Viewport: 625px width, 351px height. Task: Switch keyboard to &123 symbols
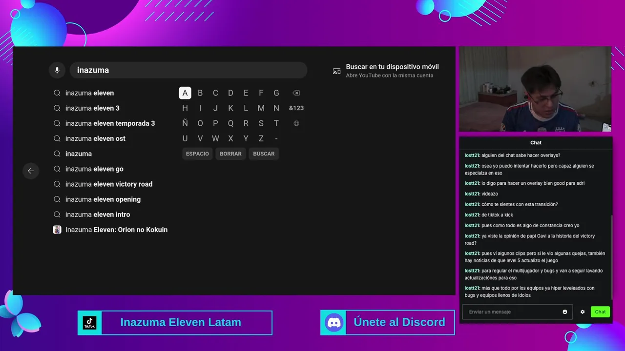point(296,108)
